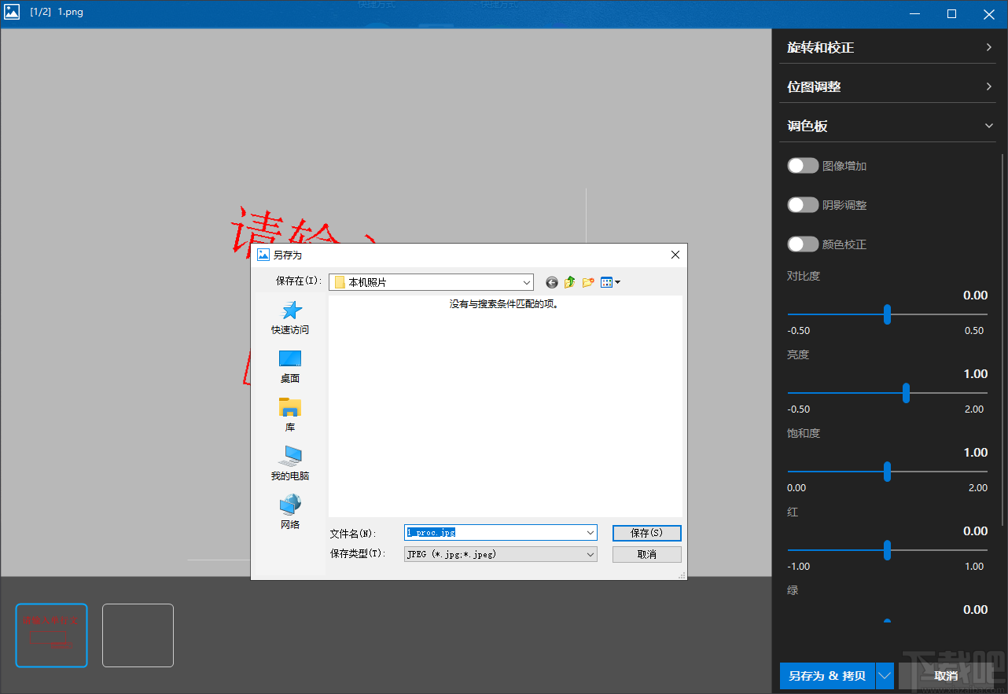This screenshot has height=694, width=1008.
Task: Click the 对比度 label
Action: coord(804,276)
